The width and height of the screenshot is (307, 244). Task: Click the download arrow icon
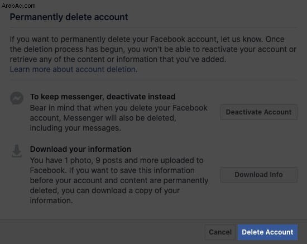coord(17,151)
